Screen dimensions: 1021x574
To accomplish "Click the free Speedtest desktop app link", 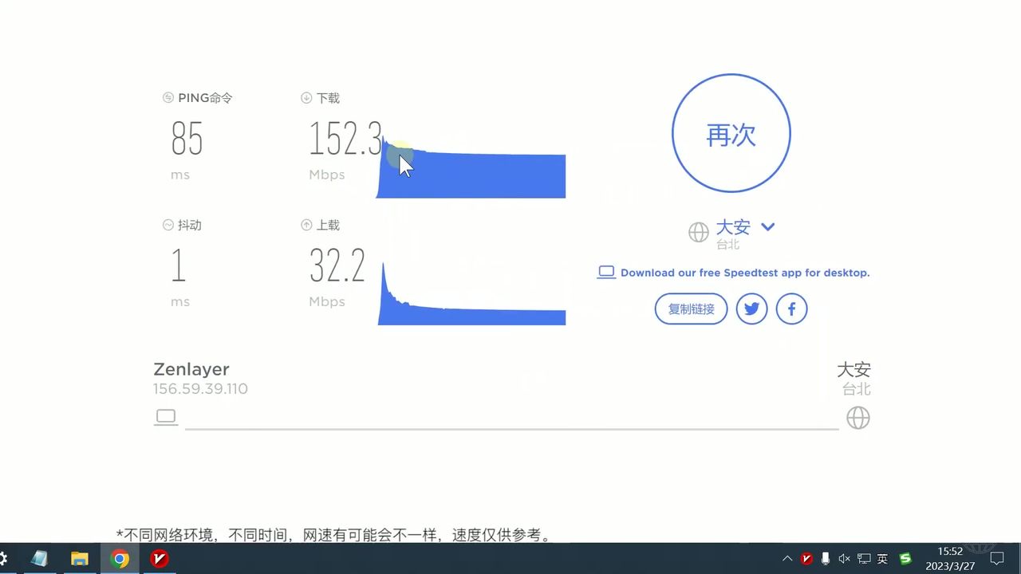I will point(746,273).
